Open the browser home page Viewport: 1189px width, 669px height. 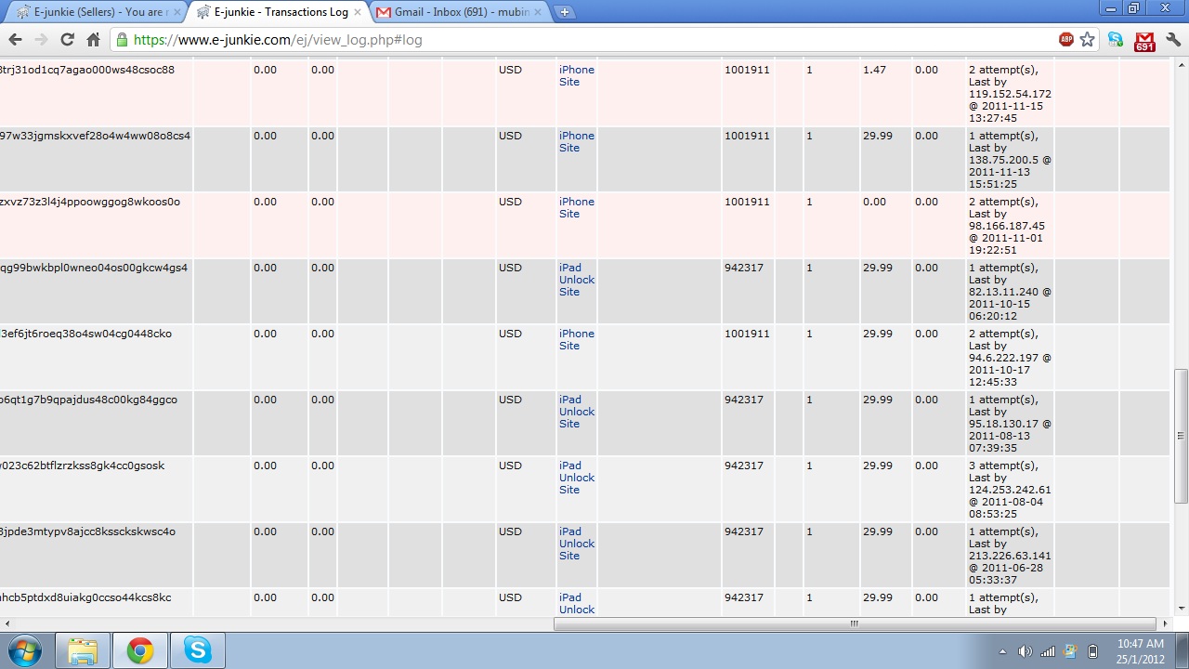(x=93, y=40)
